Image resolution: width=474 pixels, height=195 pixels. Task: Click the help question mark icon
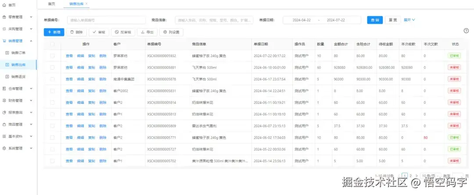[466, 31]
